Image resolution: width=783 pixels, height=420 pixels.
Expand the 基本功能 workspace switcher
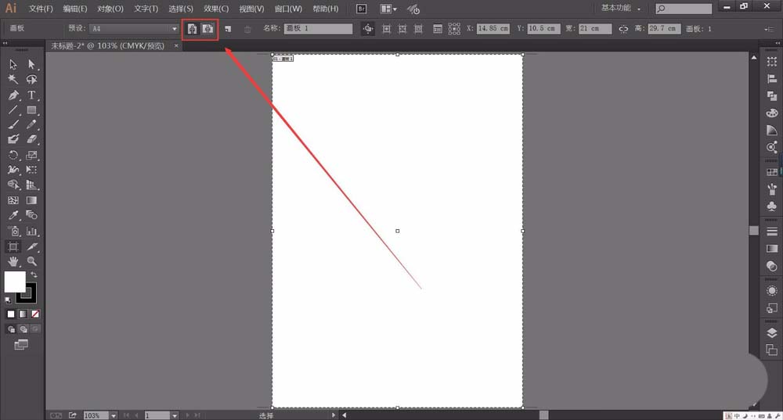[x=621, y=9]
